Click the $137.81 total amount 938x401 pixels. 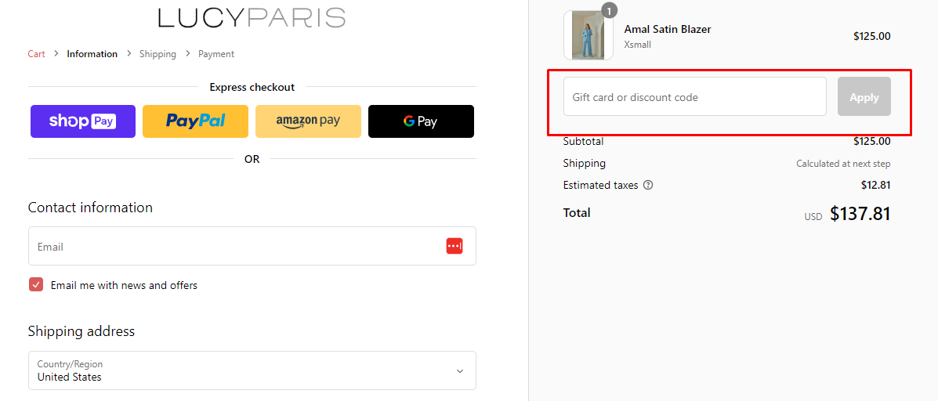(x=860, y=214)
